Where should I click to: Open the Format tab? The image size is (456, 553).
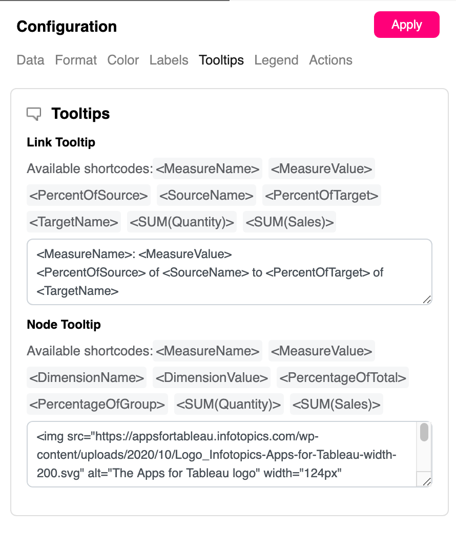(x=76, y=60)
